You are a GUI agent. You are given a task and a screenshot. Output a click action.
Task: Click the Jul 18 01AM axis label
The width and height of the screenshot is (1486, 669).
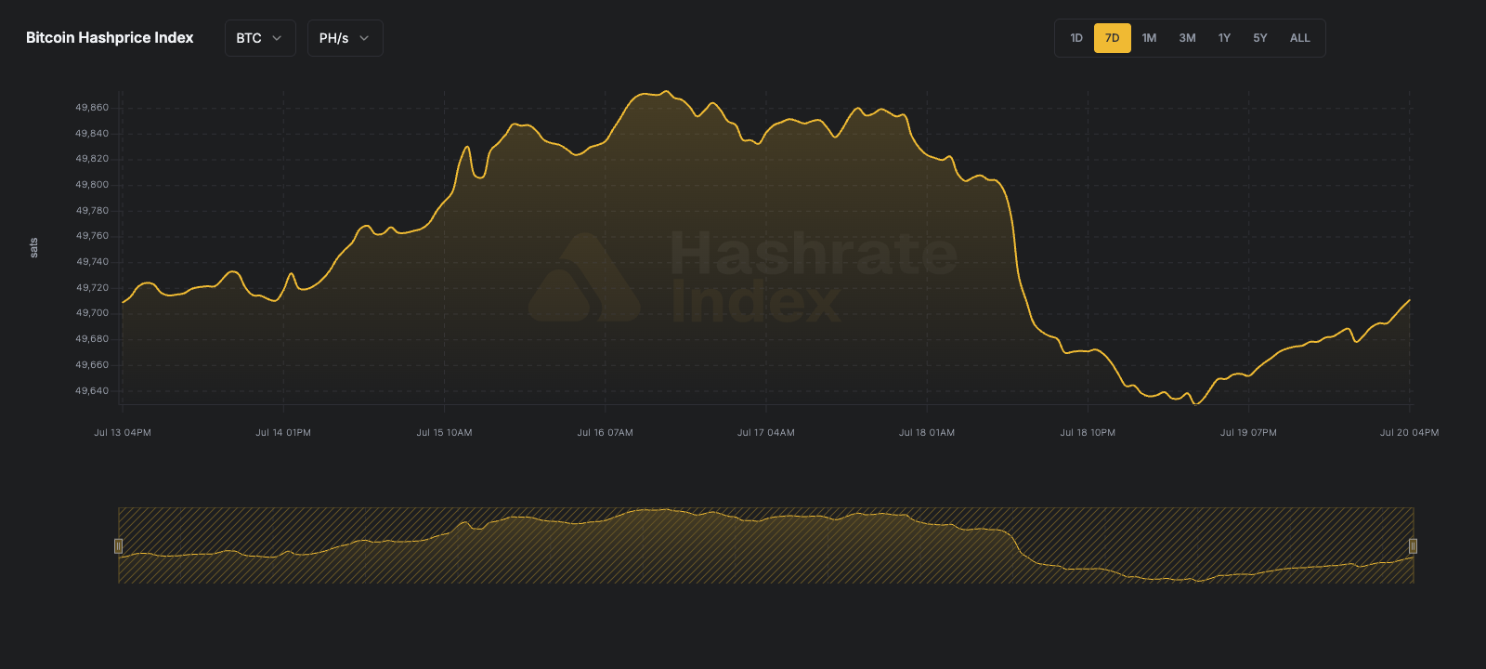tap(927, 433)
